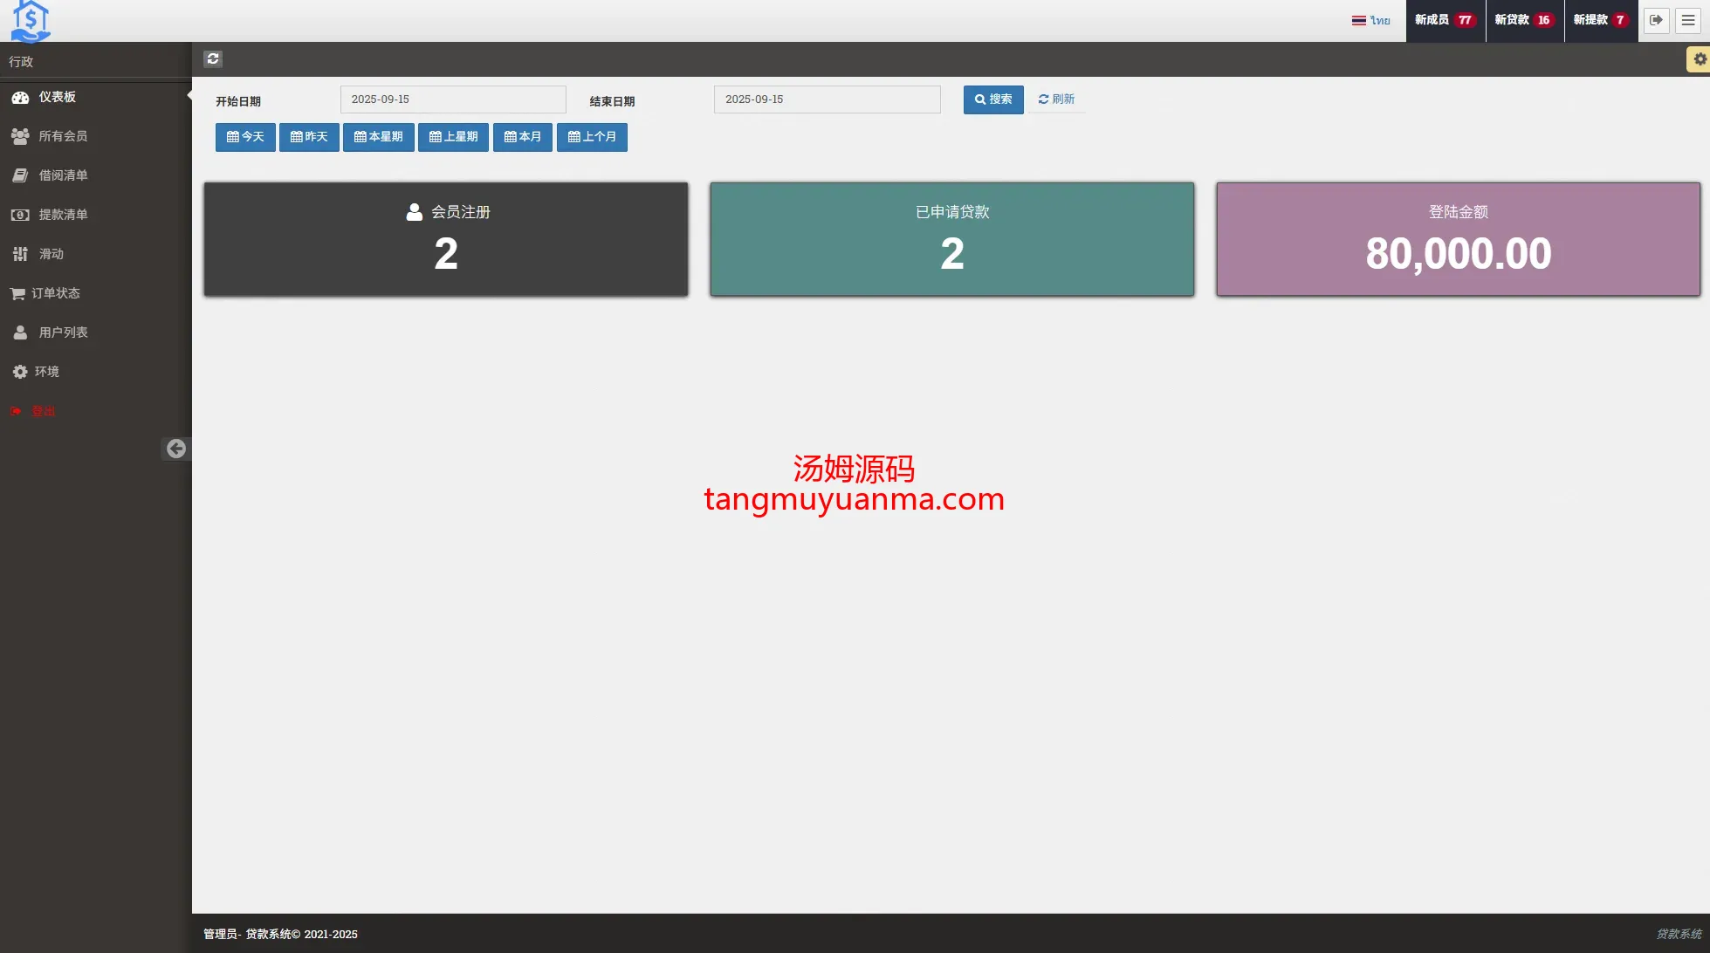Image resolution: width=1710 pixels, height=953 pixels.
Task: Click the house-dollar logo in the top left
Action: click(x=31, y=21)
